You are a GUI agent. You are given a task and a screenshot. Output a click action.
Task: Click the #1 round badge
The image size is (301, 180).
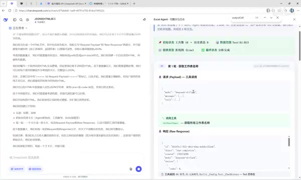(x=162, y=66)
